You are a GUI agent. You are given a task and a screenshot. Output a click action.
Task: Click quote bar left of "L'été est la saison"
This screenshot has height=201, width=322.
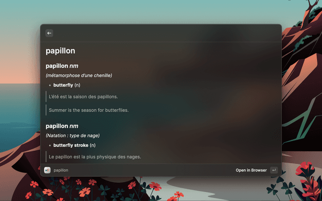[x=46, y=96]
